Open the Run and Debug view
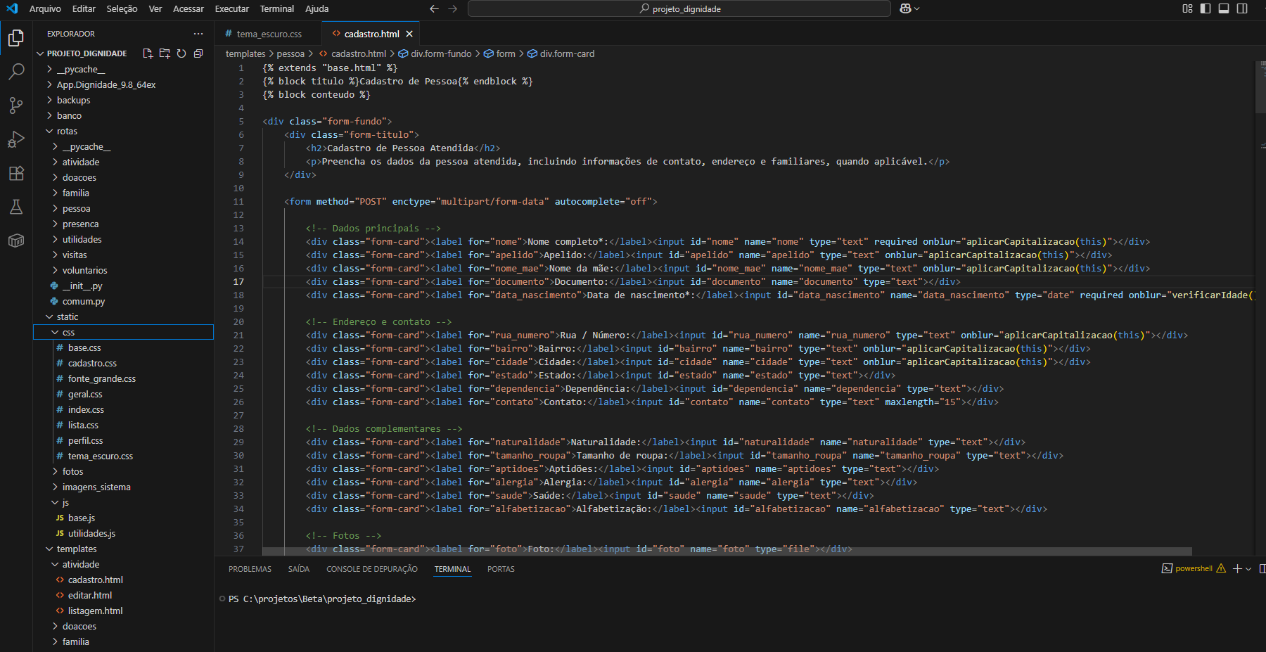1266x652 pixels. pyautogui.click(x=16, y=139)
